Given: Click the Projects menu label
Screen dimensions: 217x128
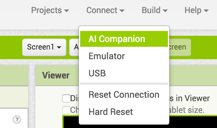Looking at the screenshot, I should click(x=47, y=10).
